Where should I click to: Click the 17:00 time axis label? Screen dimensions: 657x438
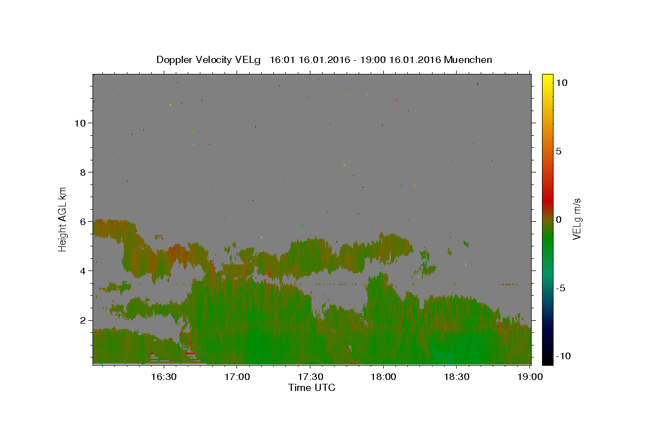[237, 377]
